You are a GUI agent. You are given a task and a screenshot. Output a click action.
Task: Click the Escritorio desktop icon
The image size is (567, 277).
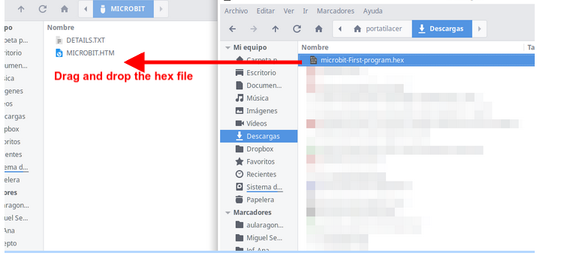(x=239, y=73)
